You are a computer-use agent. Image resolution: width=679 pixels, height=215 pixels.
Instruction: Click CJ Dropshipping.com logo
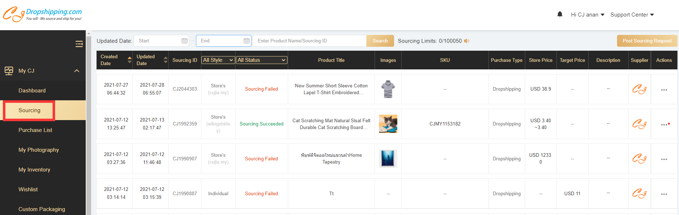tap(43, 14)
